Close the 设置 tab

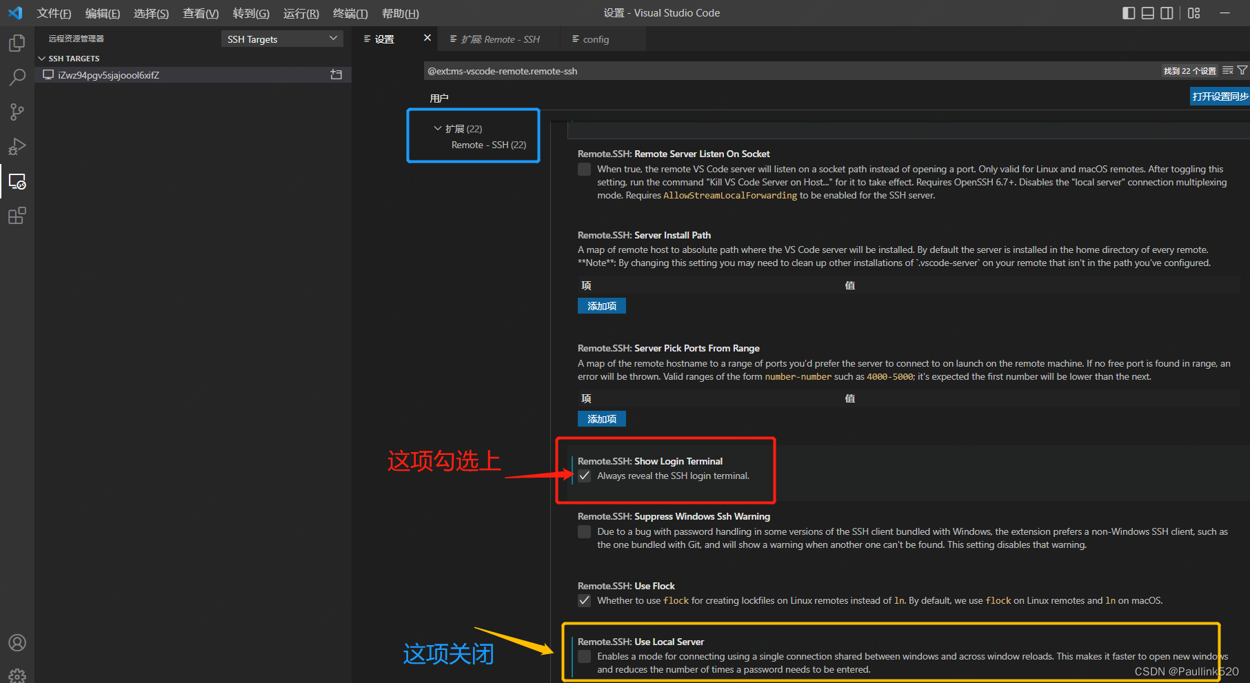click(427, 38)
